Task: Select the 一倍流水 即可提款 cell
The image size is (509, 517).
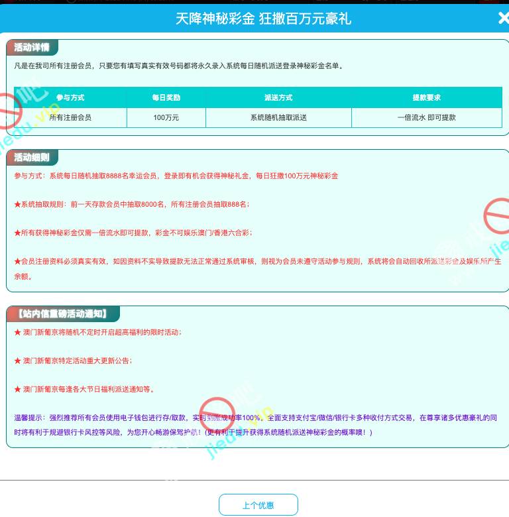Action: point(426,117)
